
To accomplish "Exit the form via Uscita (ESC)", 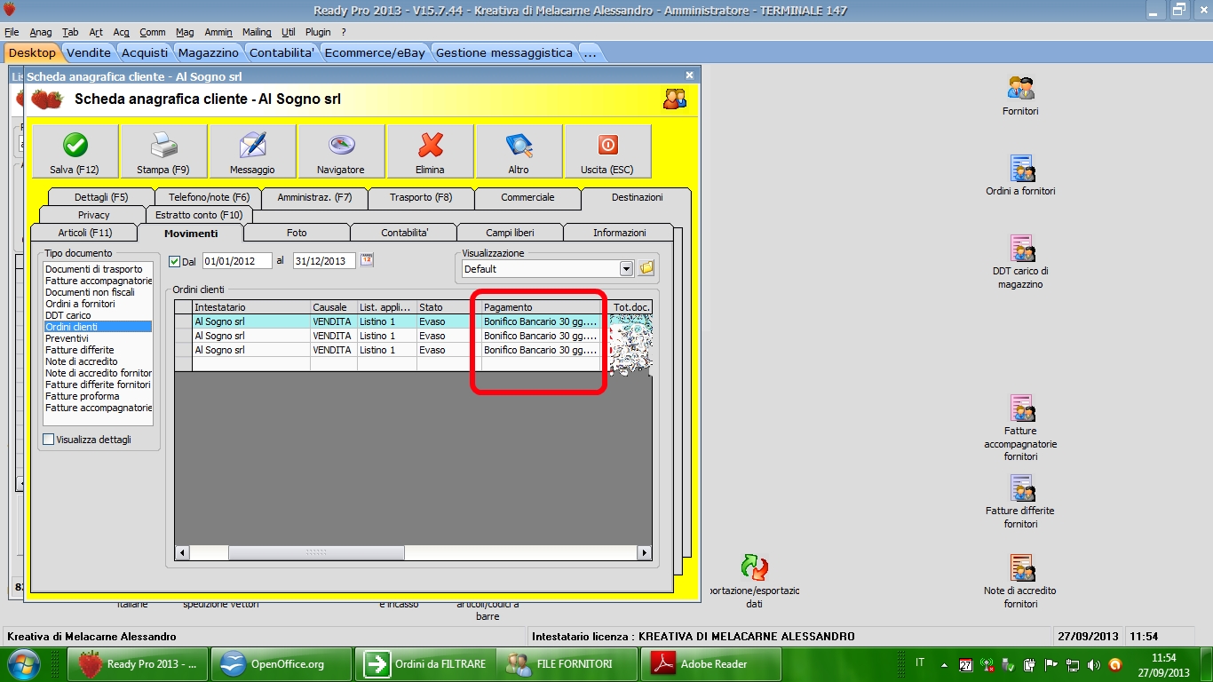I will [x=607, y=151].
